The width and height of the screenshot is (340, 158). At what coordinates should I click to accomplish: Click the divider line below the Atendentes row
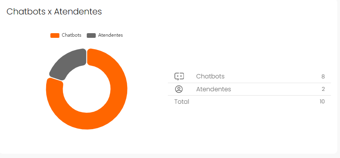[x=249, y=95]
